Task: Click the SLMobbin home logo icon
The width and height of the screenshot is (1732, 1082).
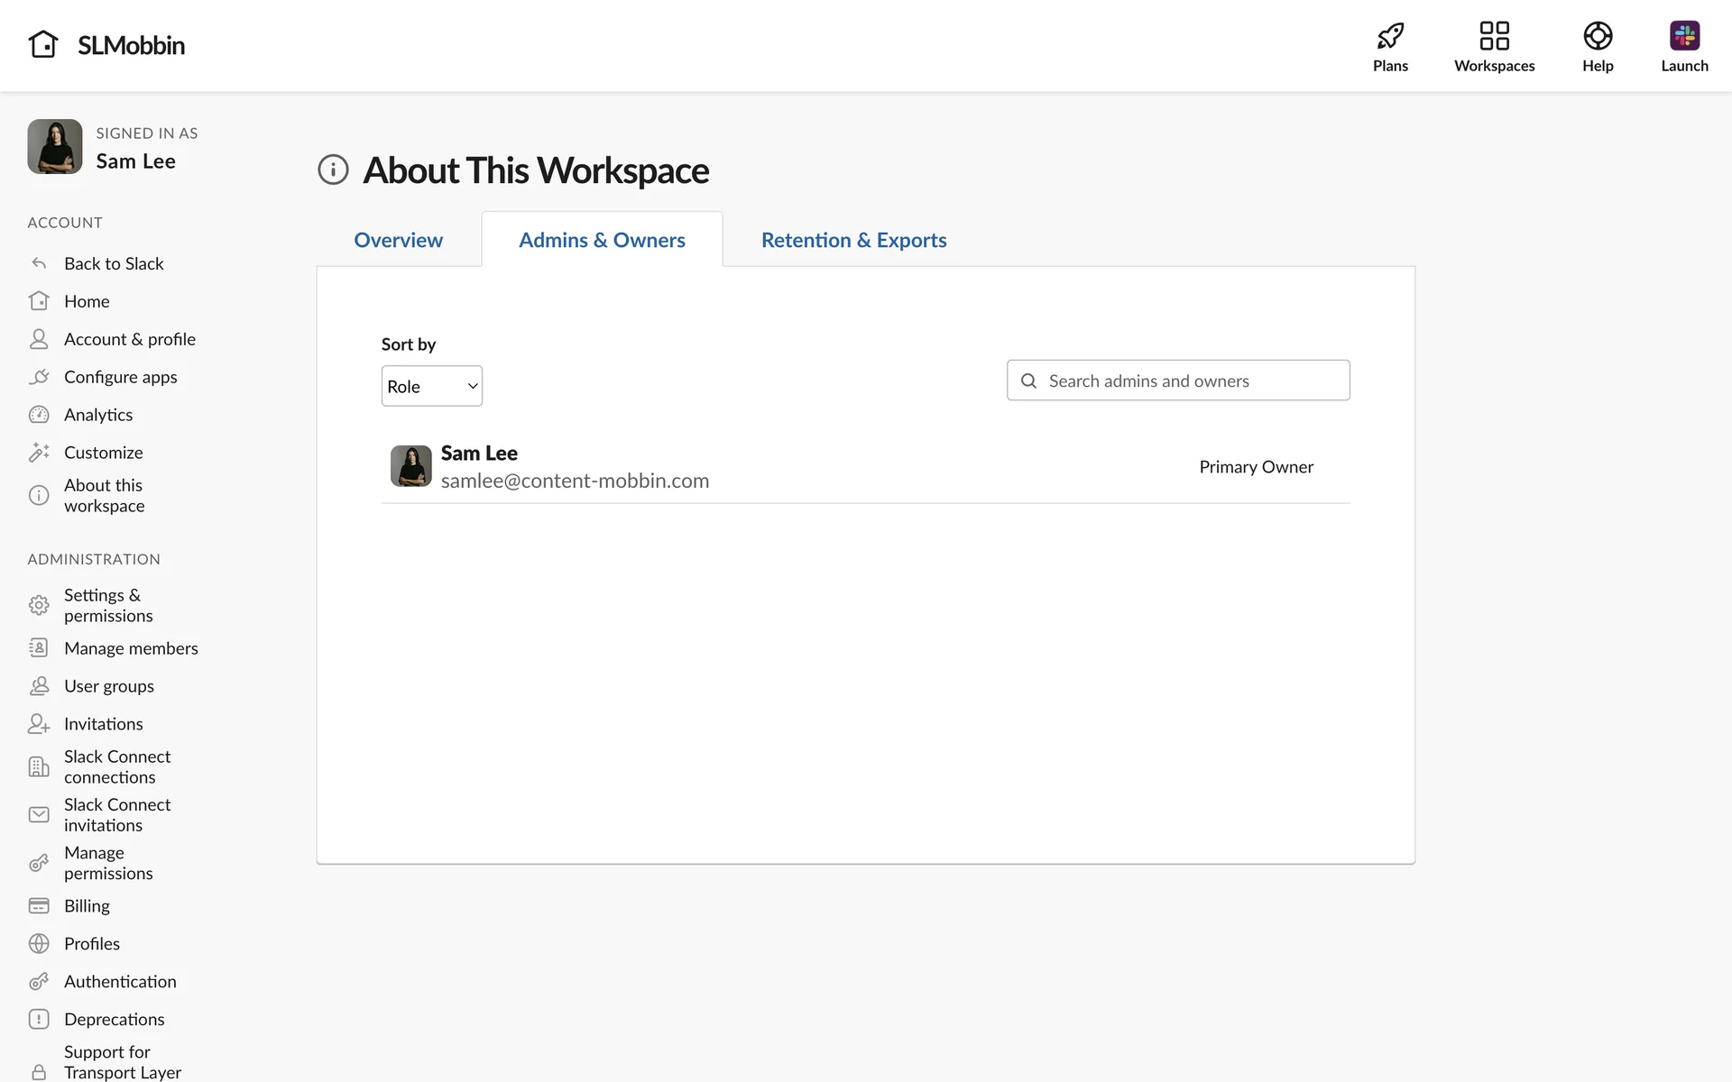Action: point(43,44)
